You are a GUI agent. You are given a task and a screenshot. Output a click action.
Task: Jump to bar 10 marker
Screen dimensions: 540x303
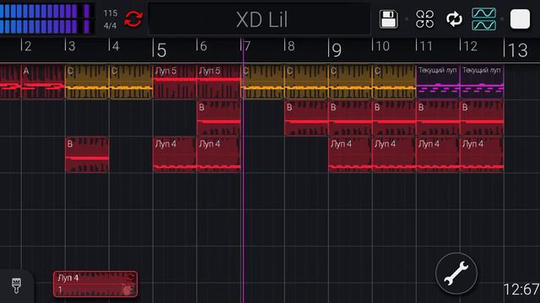click(381, 46)
